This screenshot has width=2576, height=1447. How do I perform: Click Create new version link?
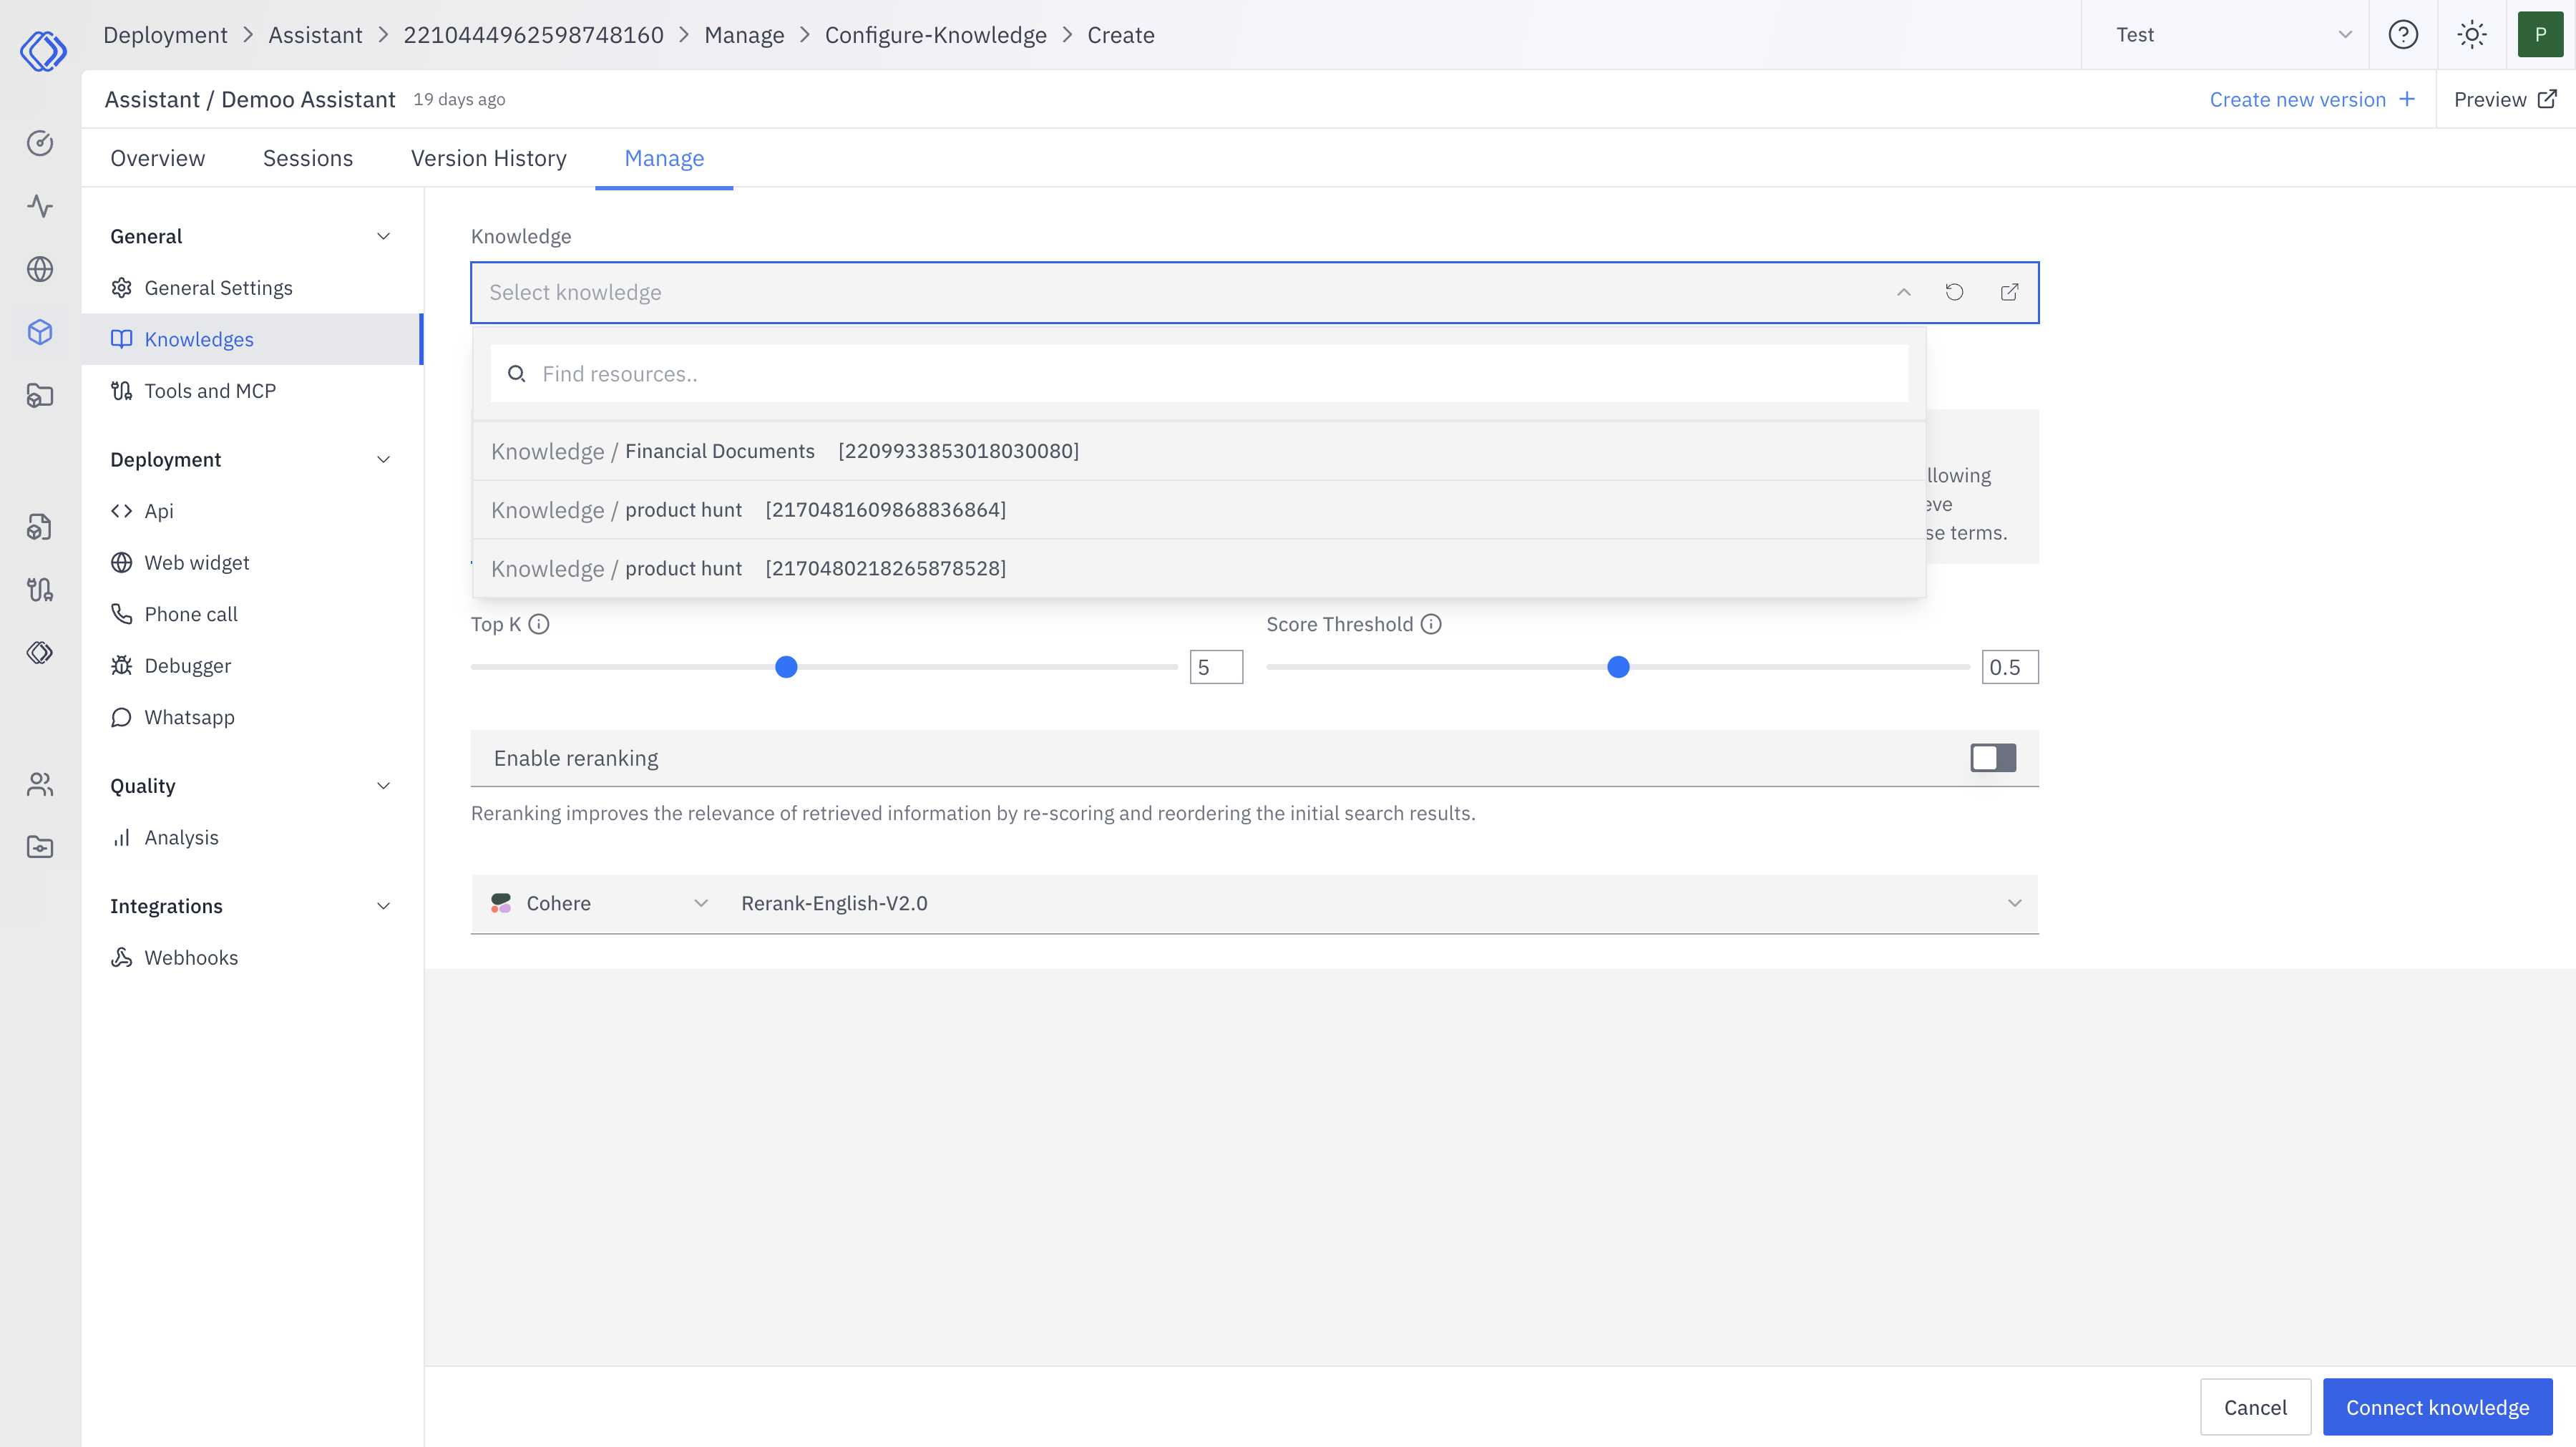point(2299,99)
